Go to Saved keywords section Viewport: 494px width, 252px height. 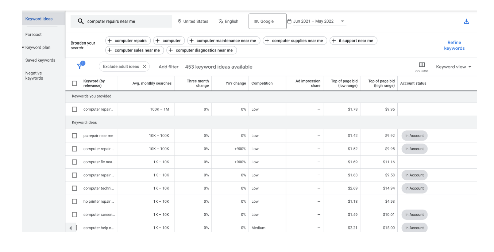click(40, 60)
